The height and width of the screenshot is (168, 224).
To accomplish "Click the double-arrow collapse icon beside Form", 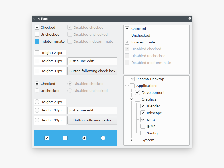I will pyautogui.click(x=38, y=19).
